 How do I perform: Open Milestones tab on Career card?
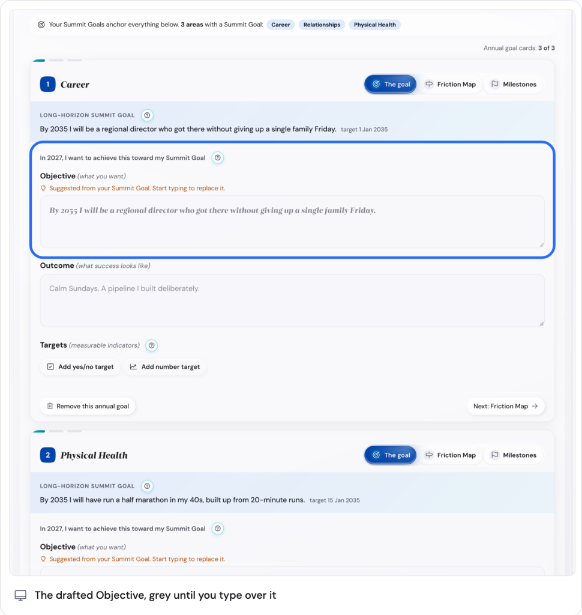coord(514,84)
